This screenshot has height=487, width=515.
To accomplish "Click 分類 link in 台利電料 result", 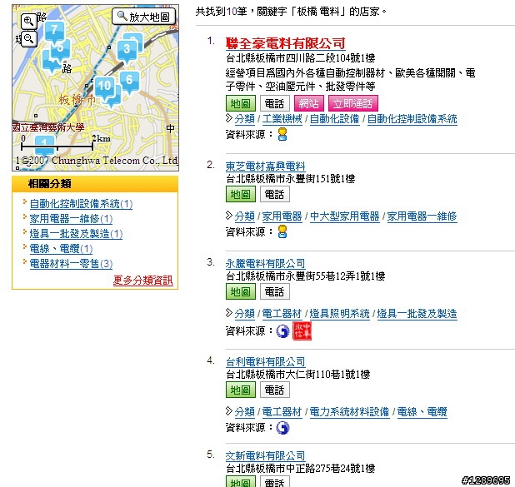I will [x=244, y=411].
